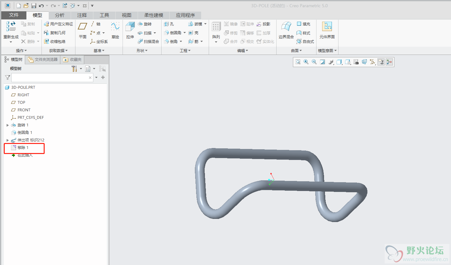Click the 投影 (Project) tool
Screen dimensions: 451x265
point(263,24)
